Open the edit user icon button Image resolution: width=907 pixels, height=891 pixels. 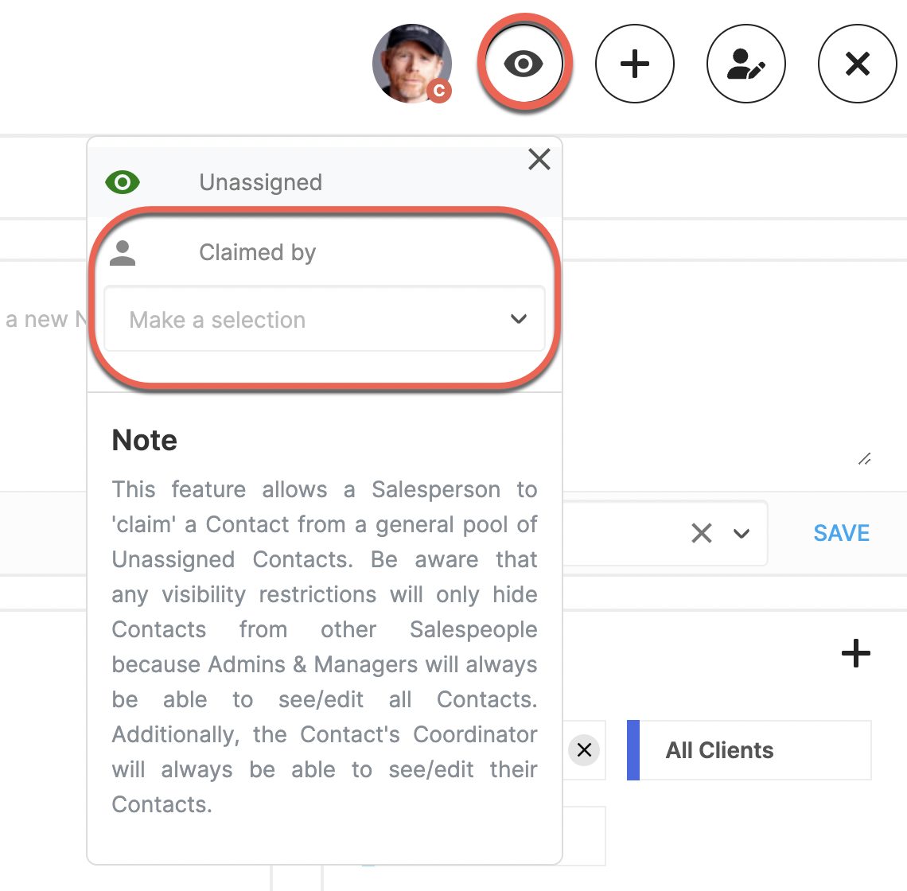point(746,64)
